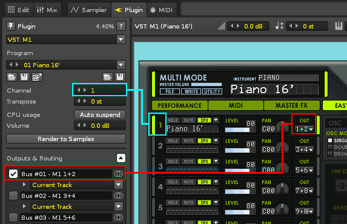Open the MASTER FX tab in M1
The image size is (347, 224).
291,105
